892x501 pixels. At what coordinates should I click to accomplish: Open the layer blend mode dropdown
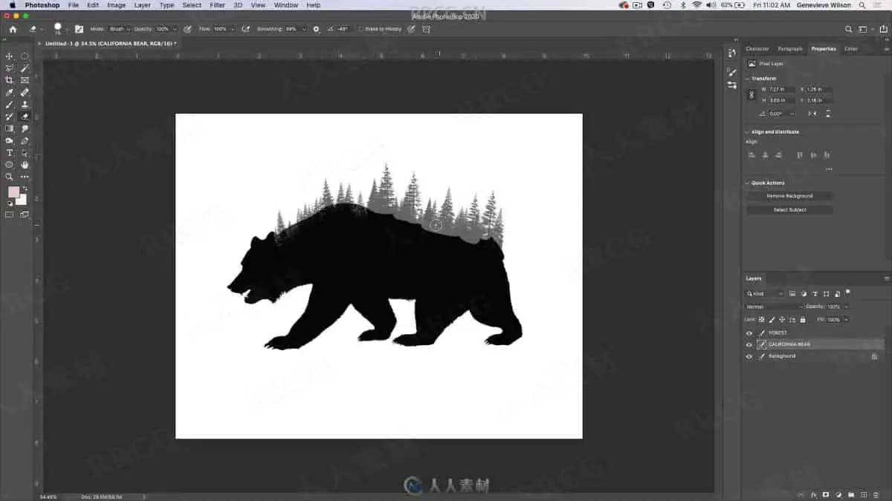click(x=775, y=307)
